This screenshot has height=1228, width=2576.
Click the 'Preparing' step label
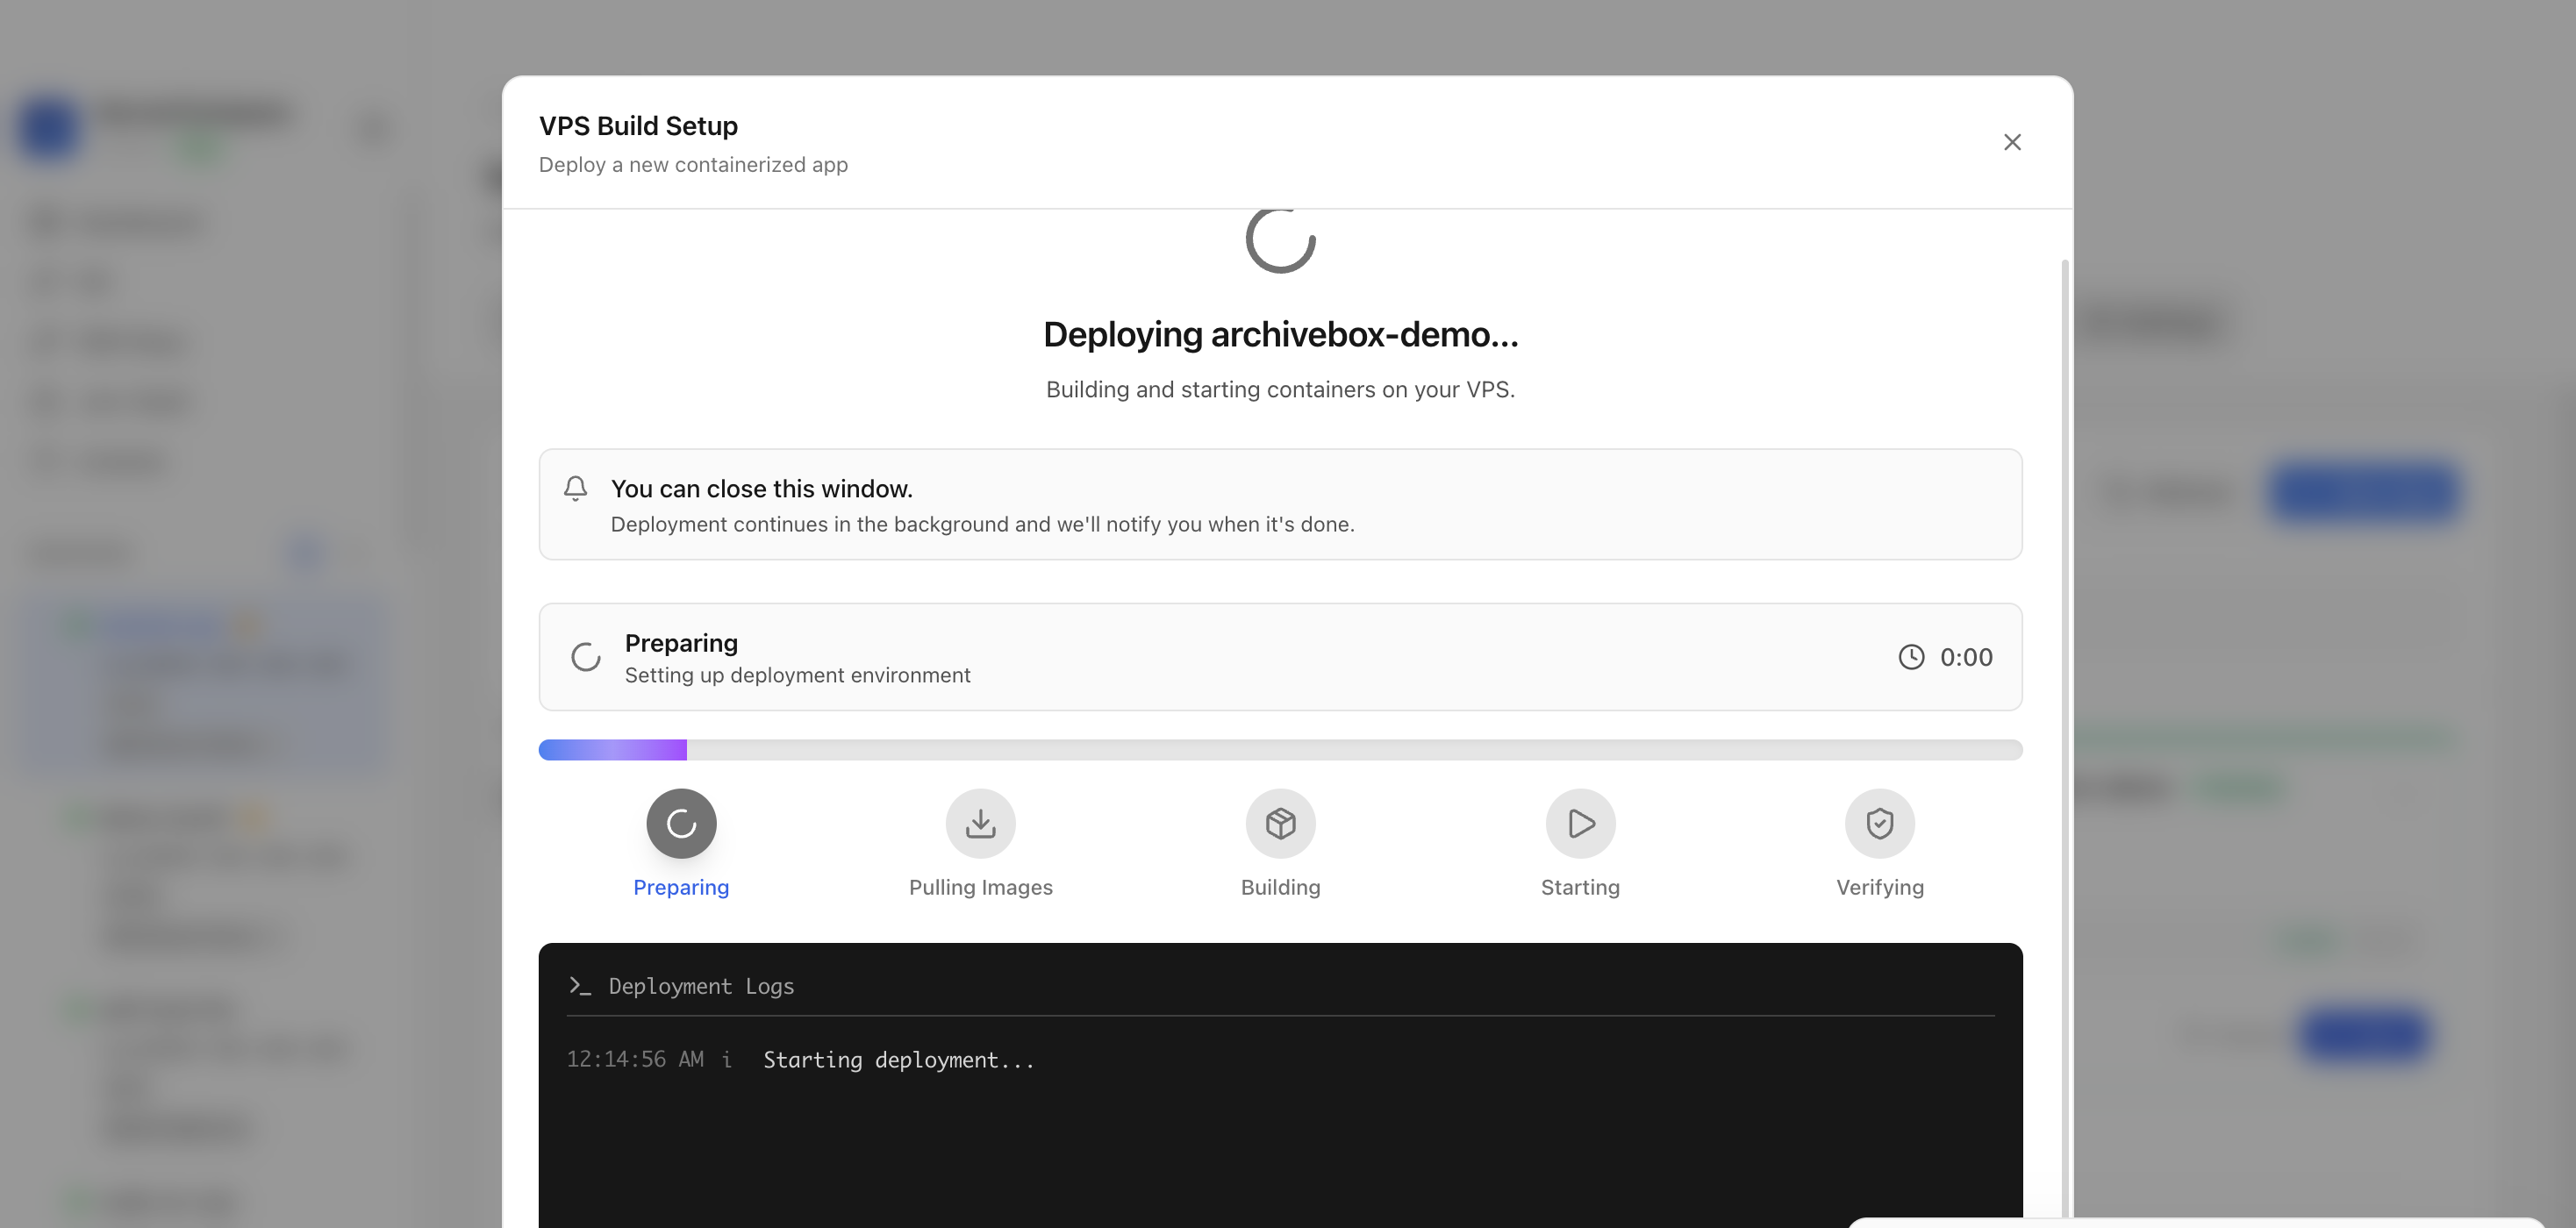[x=681, y=887]
